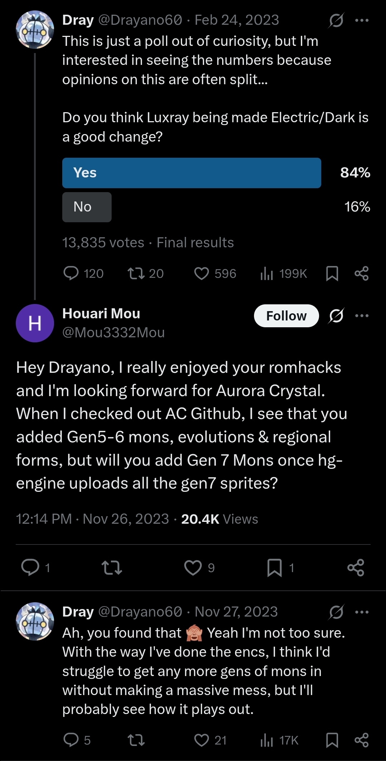
Task: Open more options on Dray's Nov 27 reply
Action: tap(362, 612)
